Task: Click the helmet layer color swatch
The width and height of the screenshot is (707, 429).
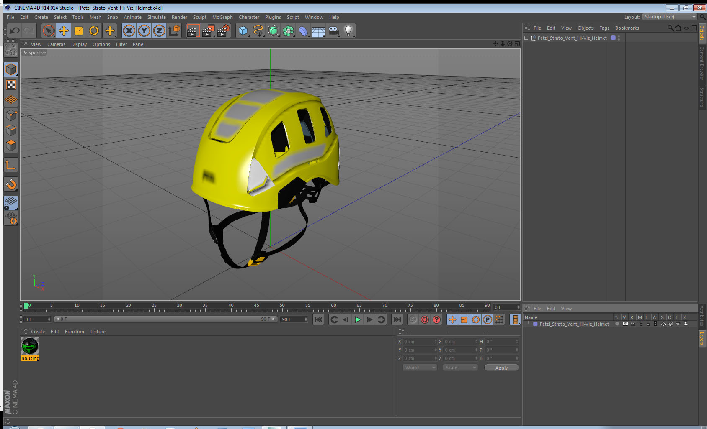Action: click(x=535, y=324)
